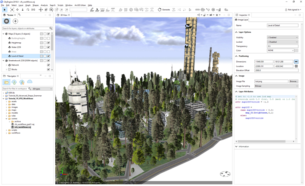
Task: Open the Viewshed analysis tool
Action: [x=208, y=10]
